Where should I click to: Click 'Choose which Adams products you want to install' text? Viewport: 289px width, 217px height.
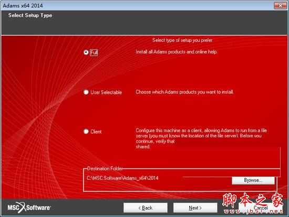point(184,92)
